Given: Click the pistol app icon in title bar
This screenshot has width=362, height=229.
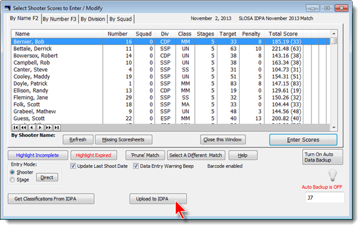Looking at the screenshot, I should click(7, 8).
